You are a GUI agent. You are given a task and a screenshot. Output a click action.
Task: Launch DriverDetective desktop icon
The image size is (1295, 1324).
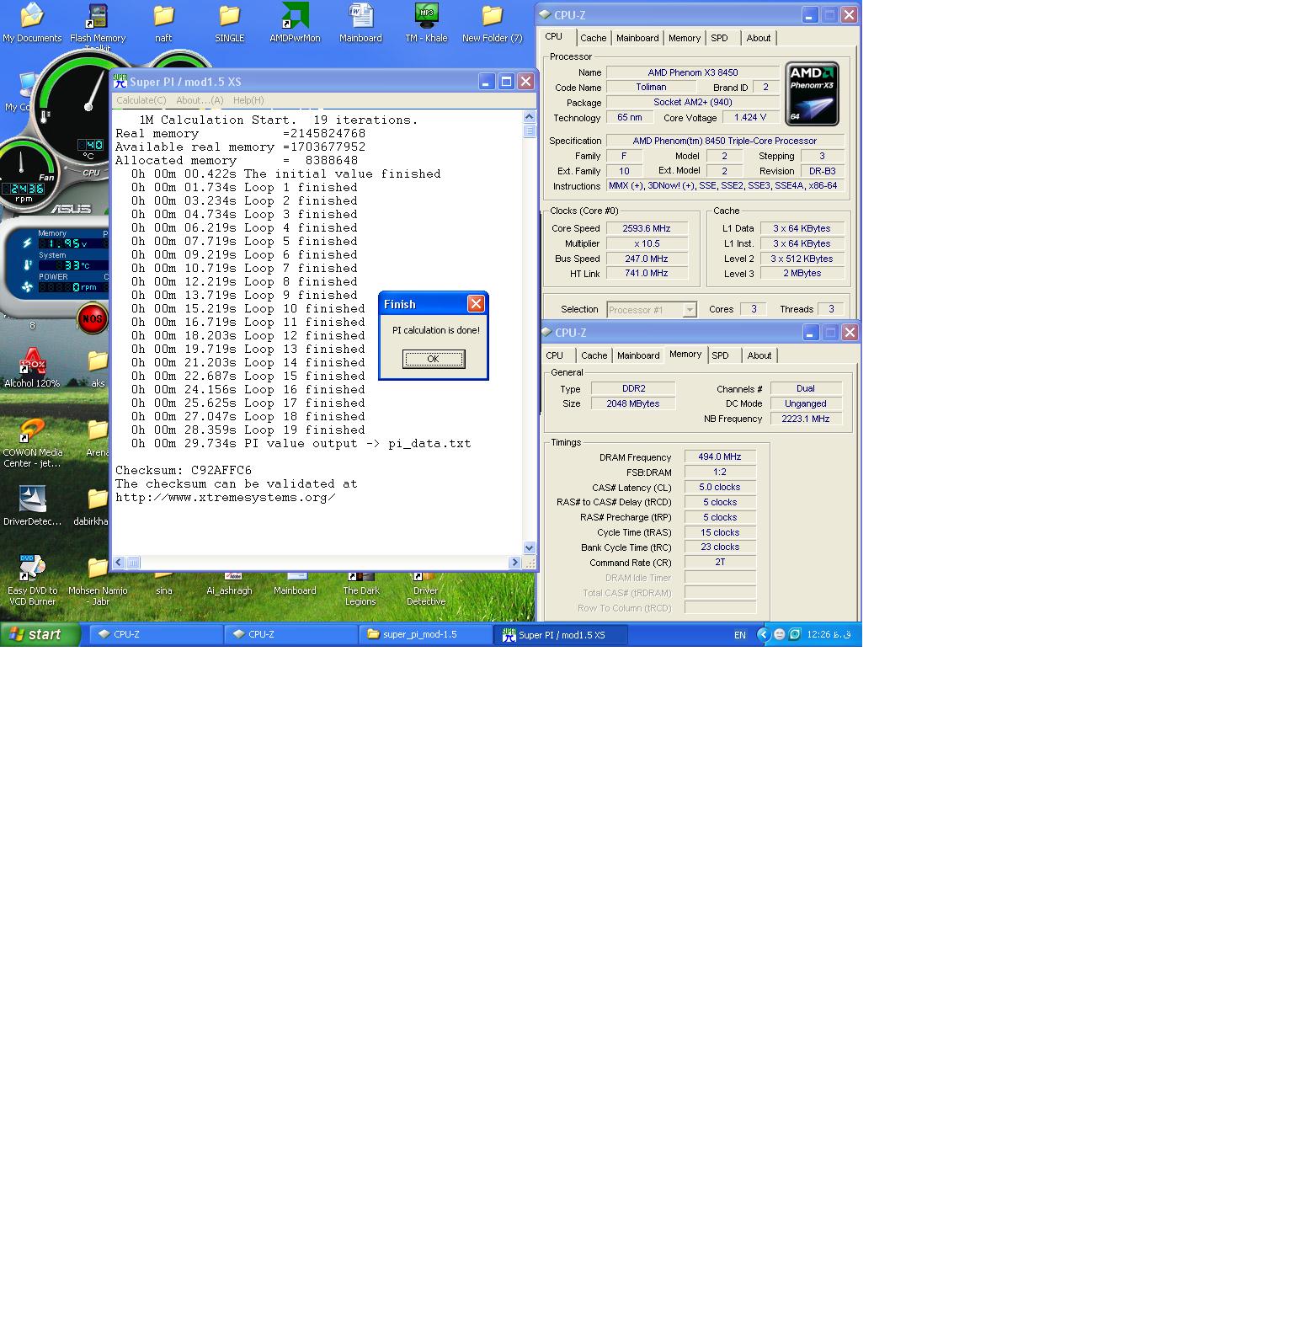coord(32,500)
